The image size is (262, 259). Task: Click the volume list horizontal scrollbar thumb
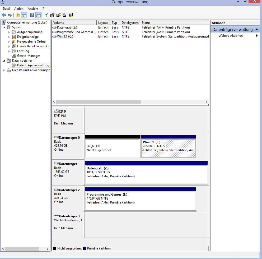pos(99,102)
